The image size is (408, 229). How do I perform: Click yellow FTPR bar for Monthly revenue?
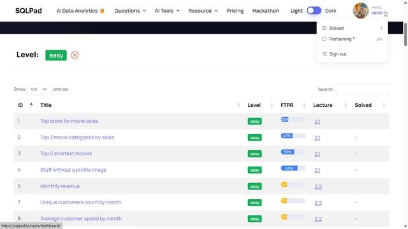tap(293, 184)
